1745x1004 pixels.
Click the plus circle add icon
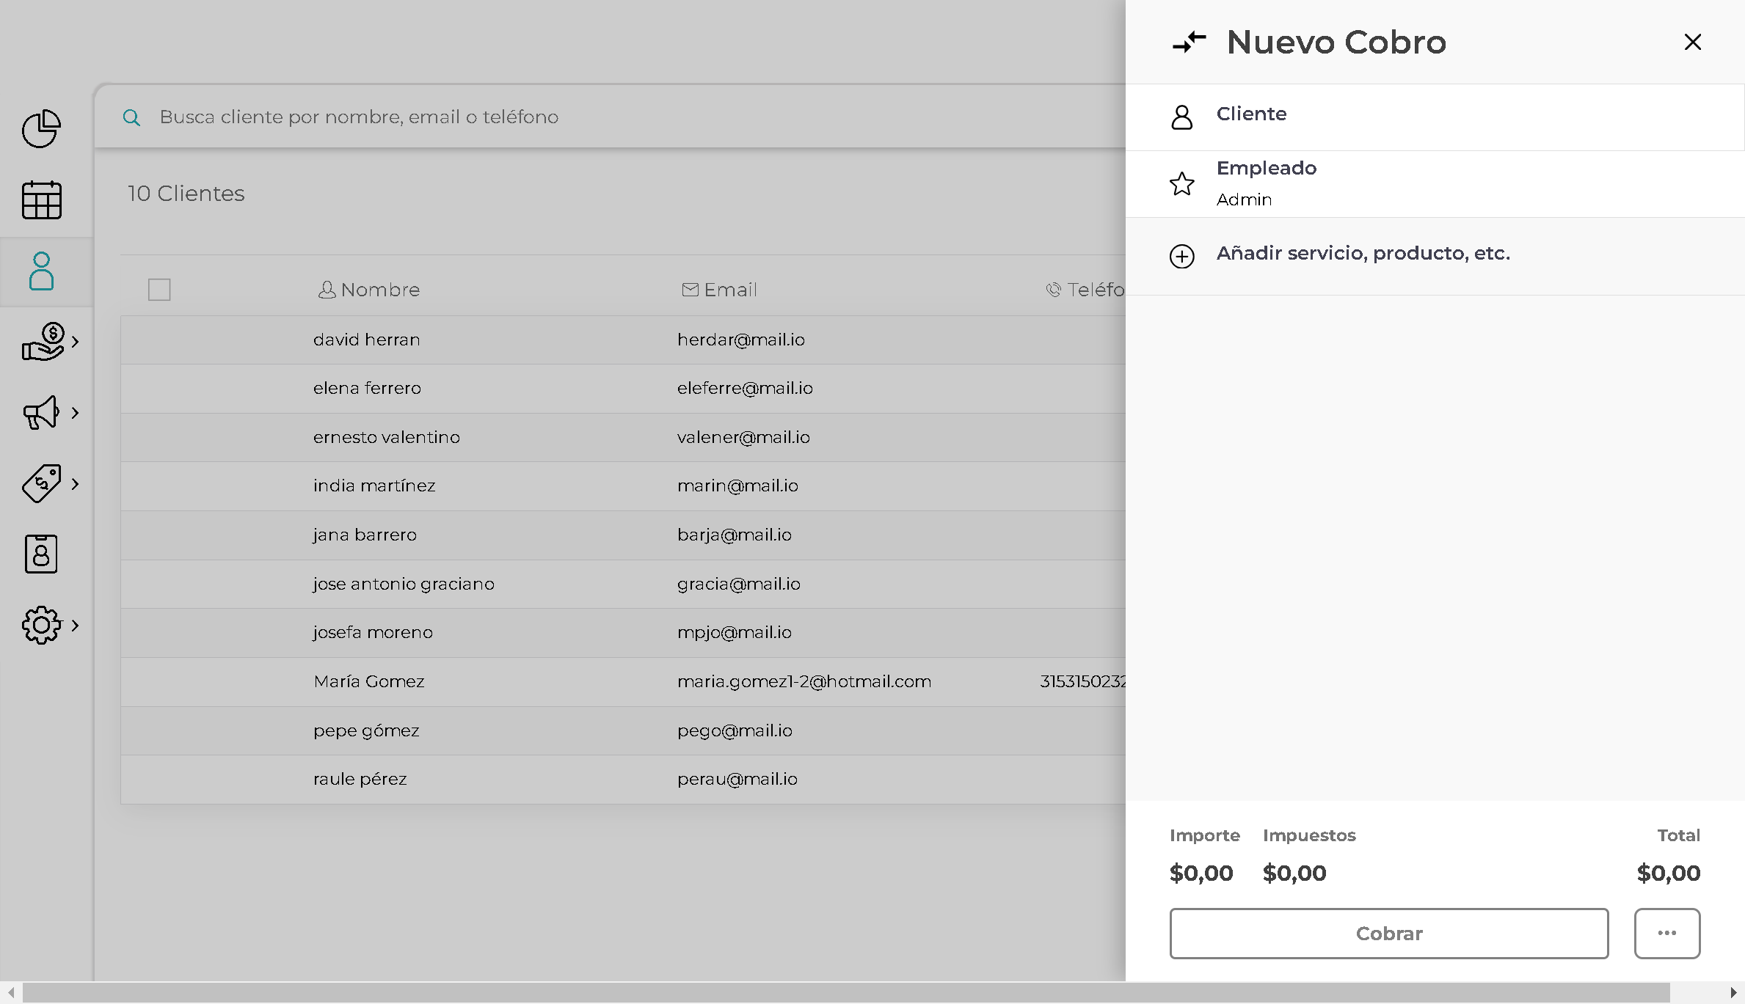coord(1182,256)
